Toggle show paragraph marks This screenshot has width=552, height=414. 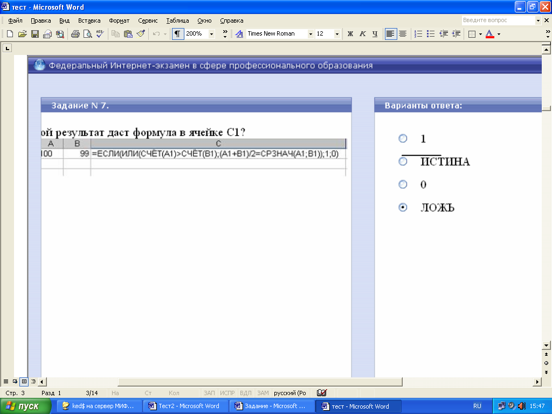click(x=178, y=34)
